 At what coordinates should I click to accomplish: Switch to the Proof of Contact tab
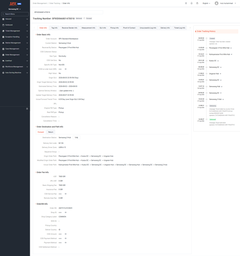pos(129,28)
